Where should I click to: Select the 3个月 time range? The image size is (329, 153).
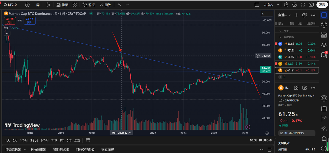34,140
